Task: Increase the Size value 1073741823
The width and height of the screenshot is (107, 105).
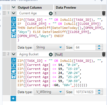Action: [x=99, y=90]
